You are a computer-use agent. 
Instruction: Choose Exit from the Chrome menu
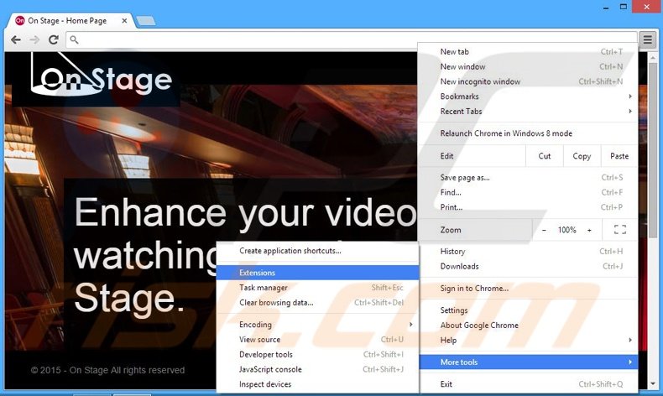[527, 383]
